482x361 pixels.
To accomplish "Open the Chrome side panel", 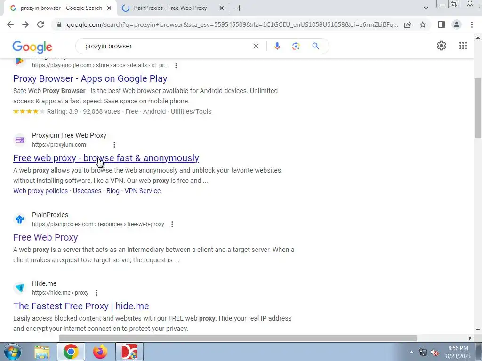I will [442, 24].
